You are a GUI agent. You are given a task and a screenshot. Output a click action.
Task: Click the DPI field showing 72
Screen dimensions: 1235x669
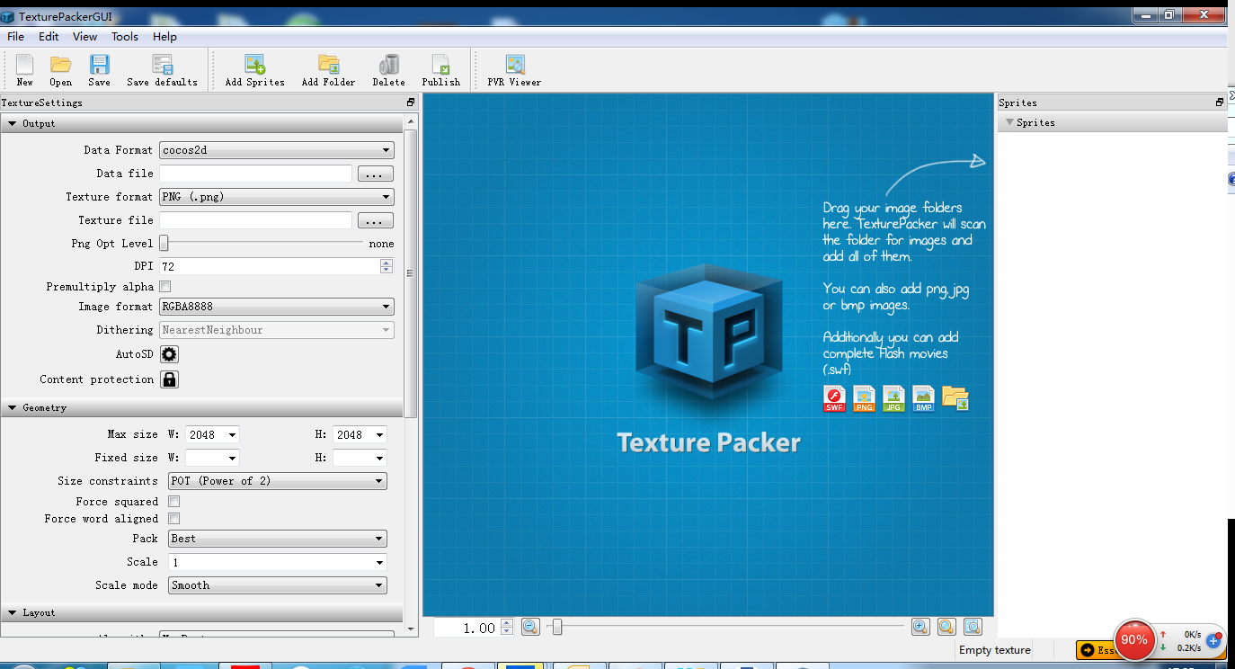pos(270,266)
